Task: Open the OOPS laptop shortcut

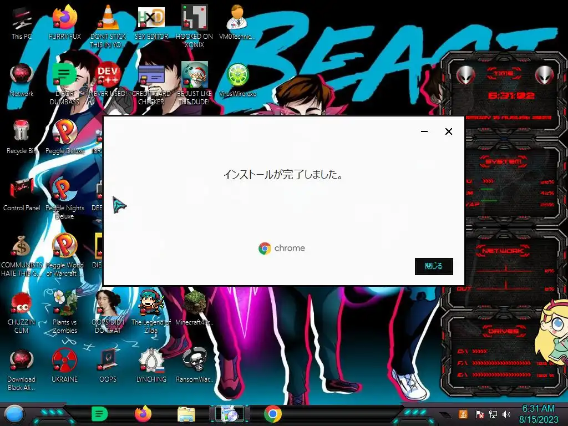Action: click(108, 366)
